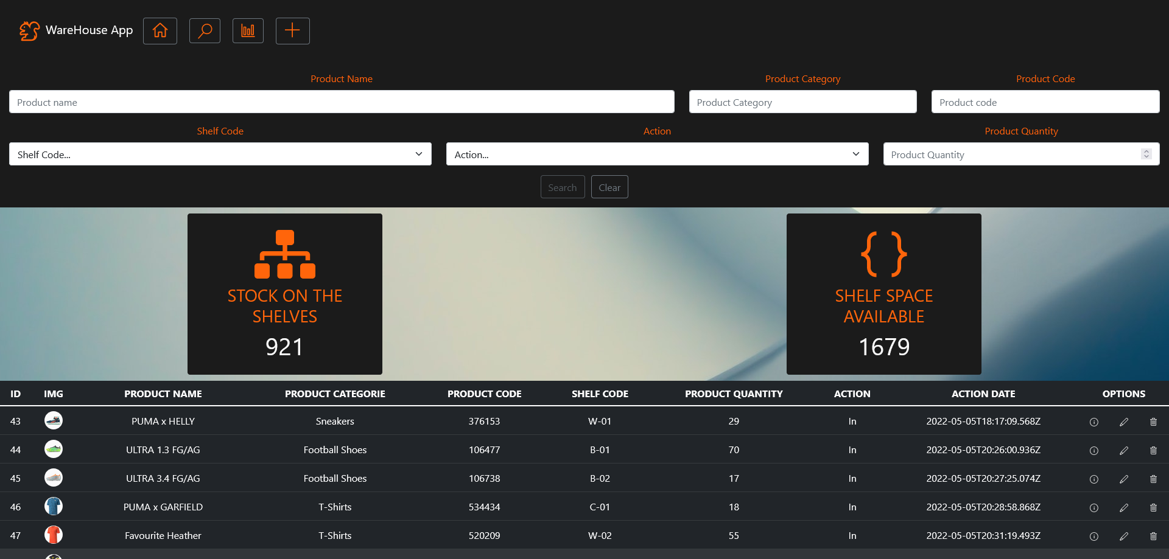Click the STOCK ON THE SHELVES card
Screen dimensions: 1169x559
pyautogui.click(x=284, y=294)
